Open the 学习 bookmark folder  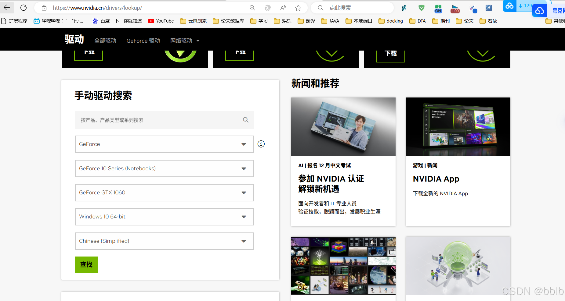259,21
